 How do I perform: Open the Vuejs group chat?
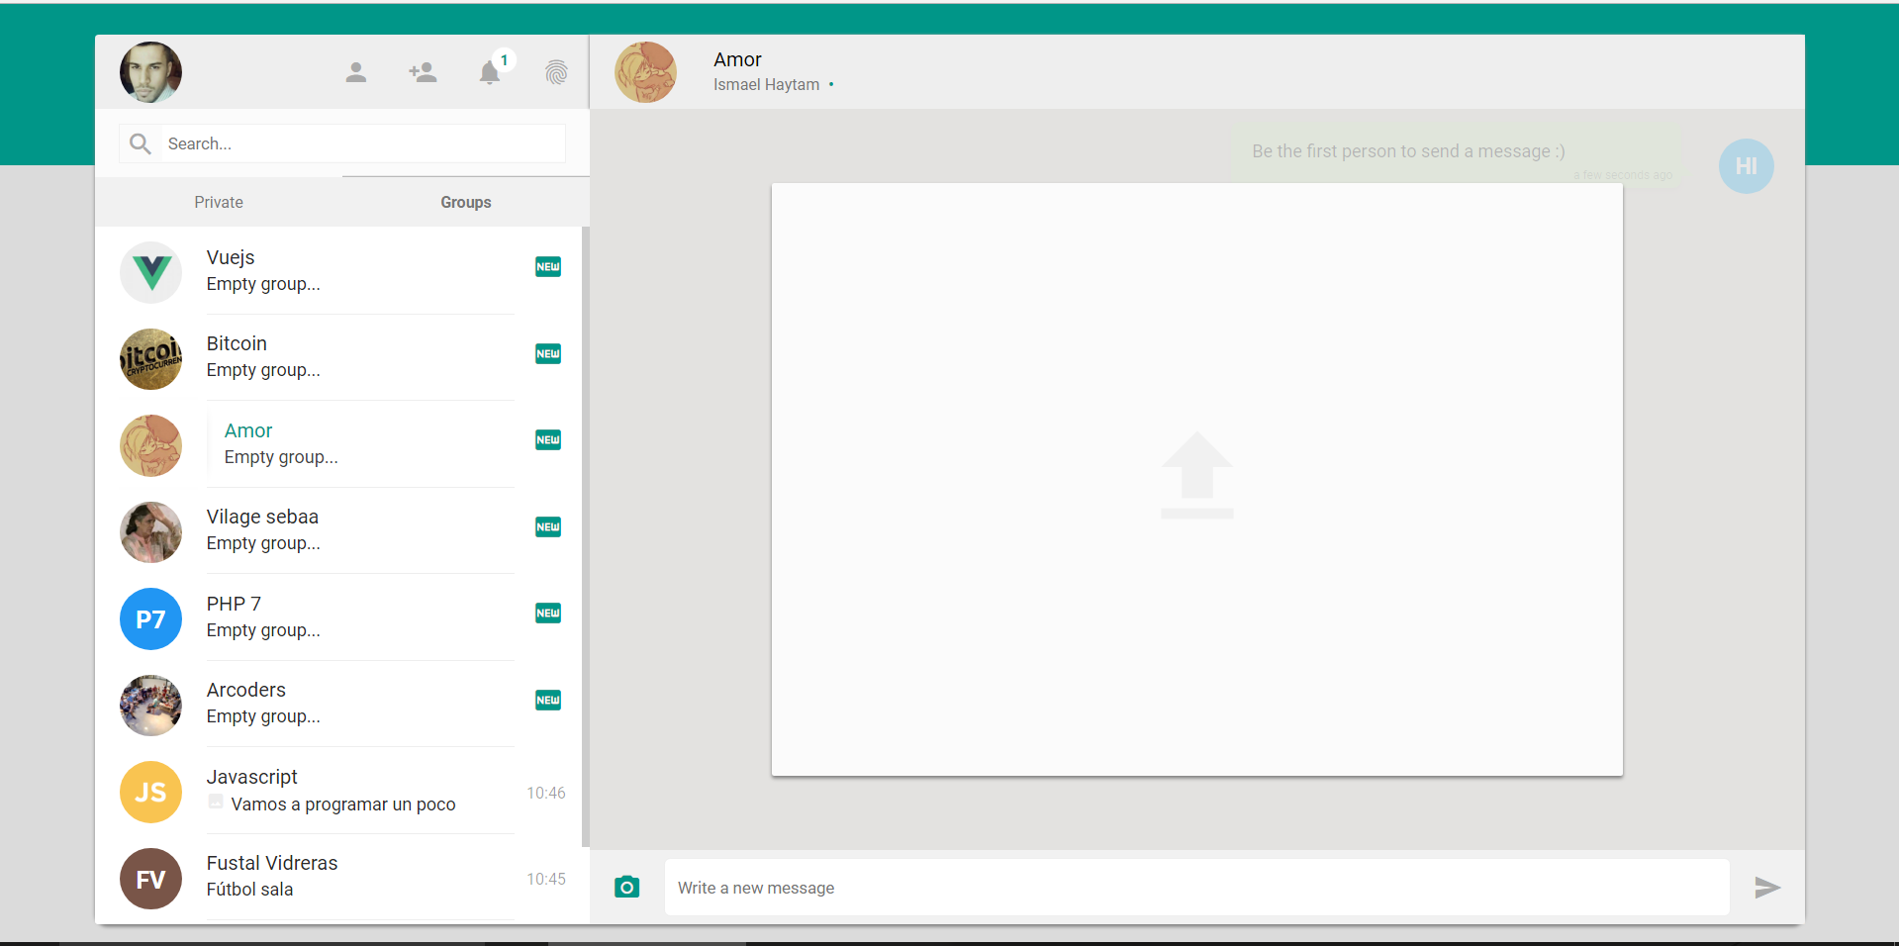point(338,271)
